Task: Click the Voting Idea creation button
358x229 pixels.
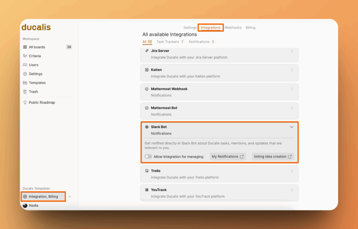Action: pyautogui.click(x=273, y=157)
